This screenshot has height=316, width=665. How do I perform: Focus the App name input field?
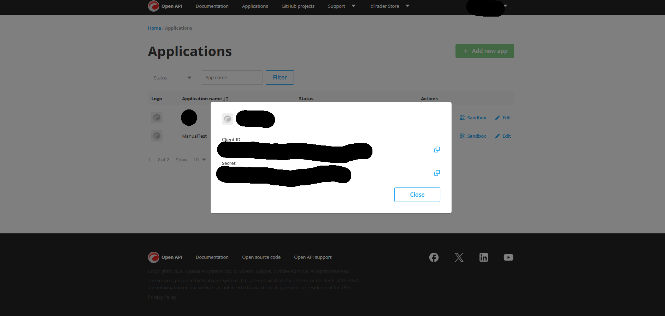tap(232, 78)
